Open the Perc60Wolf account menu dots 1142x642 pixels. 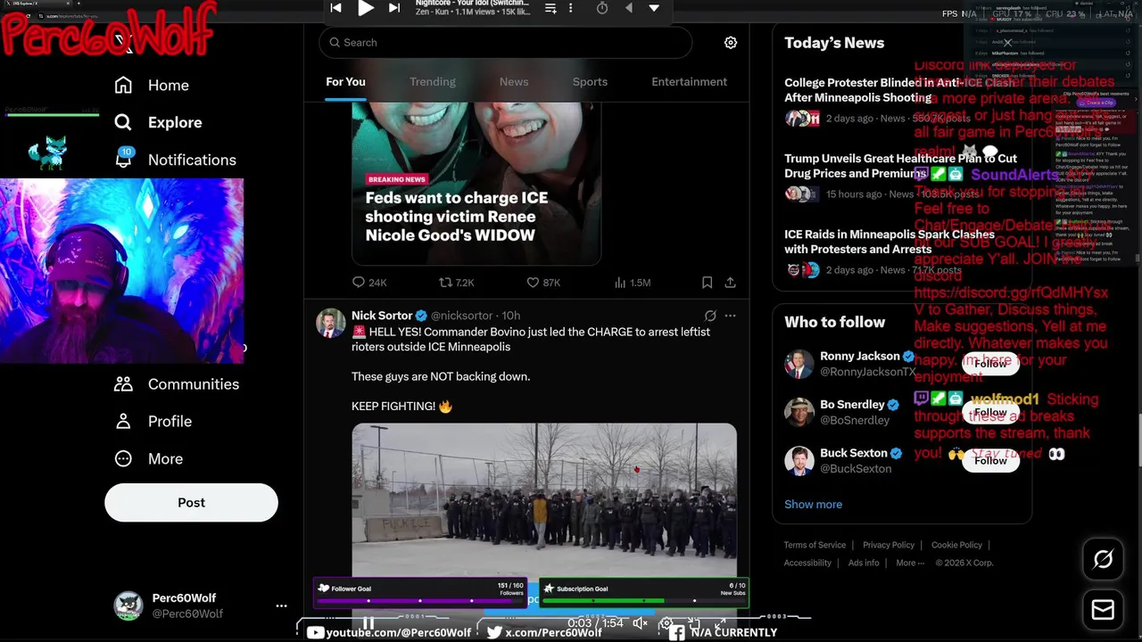pyautogui.click(x=281, y=605)
